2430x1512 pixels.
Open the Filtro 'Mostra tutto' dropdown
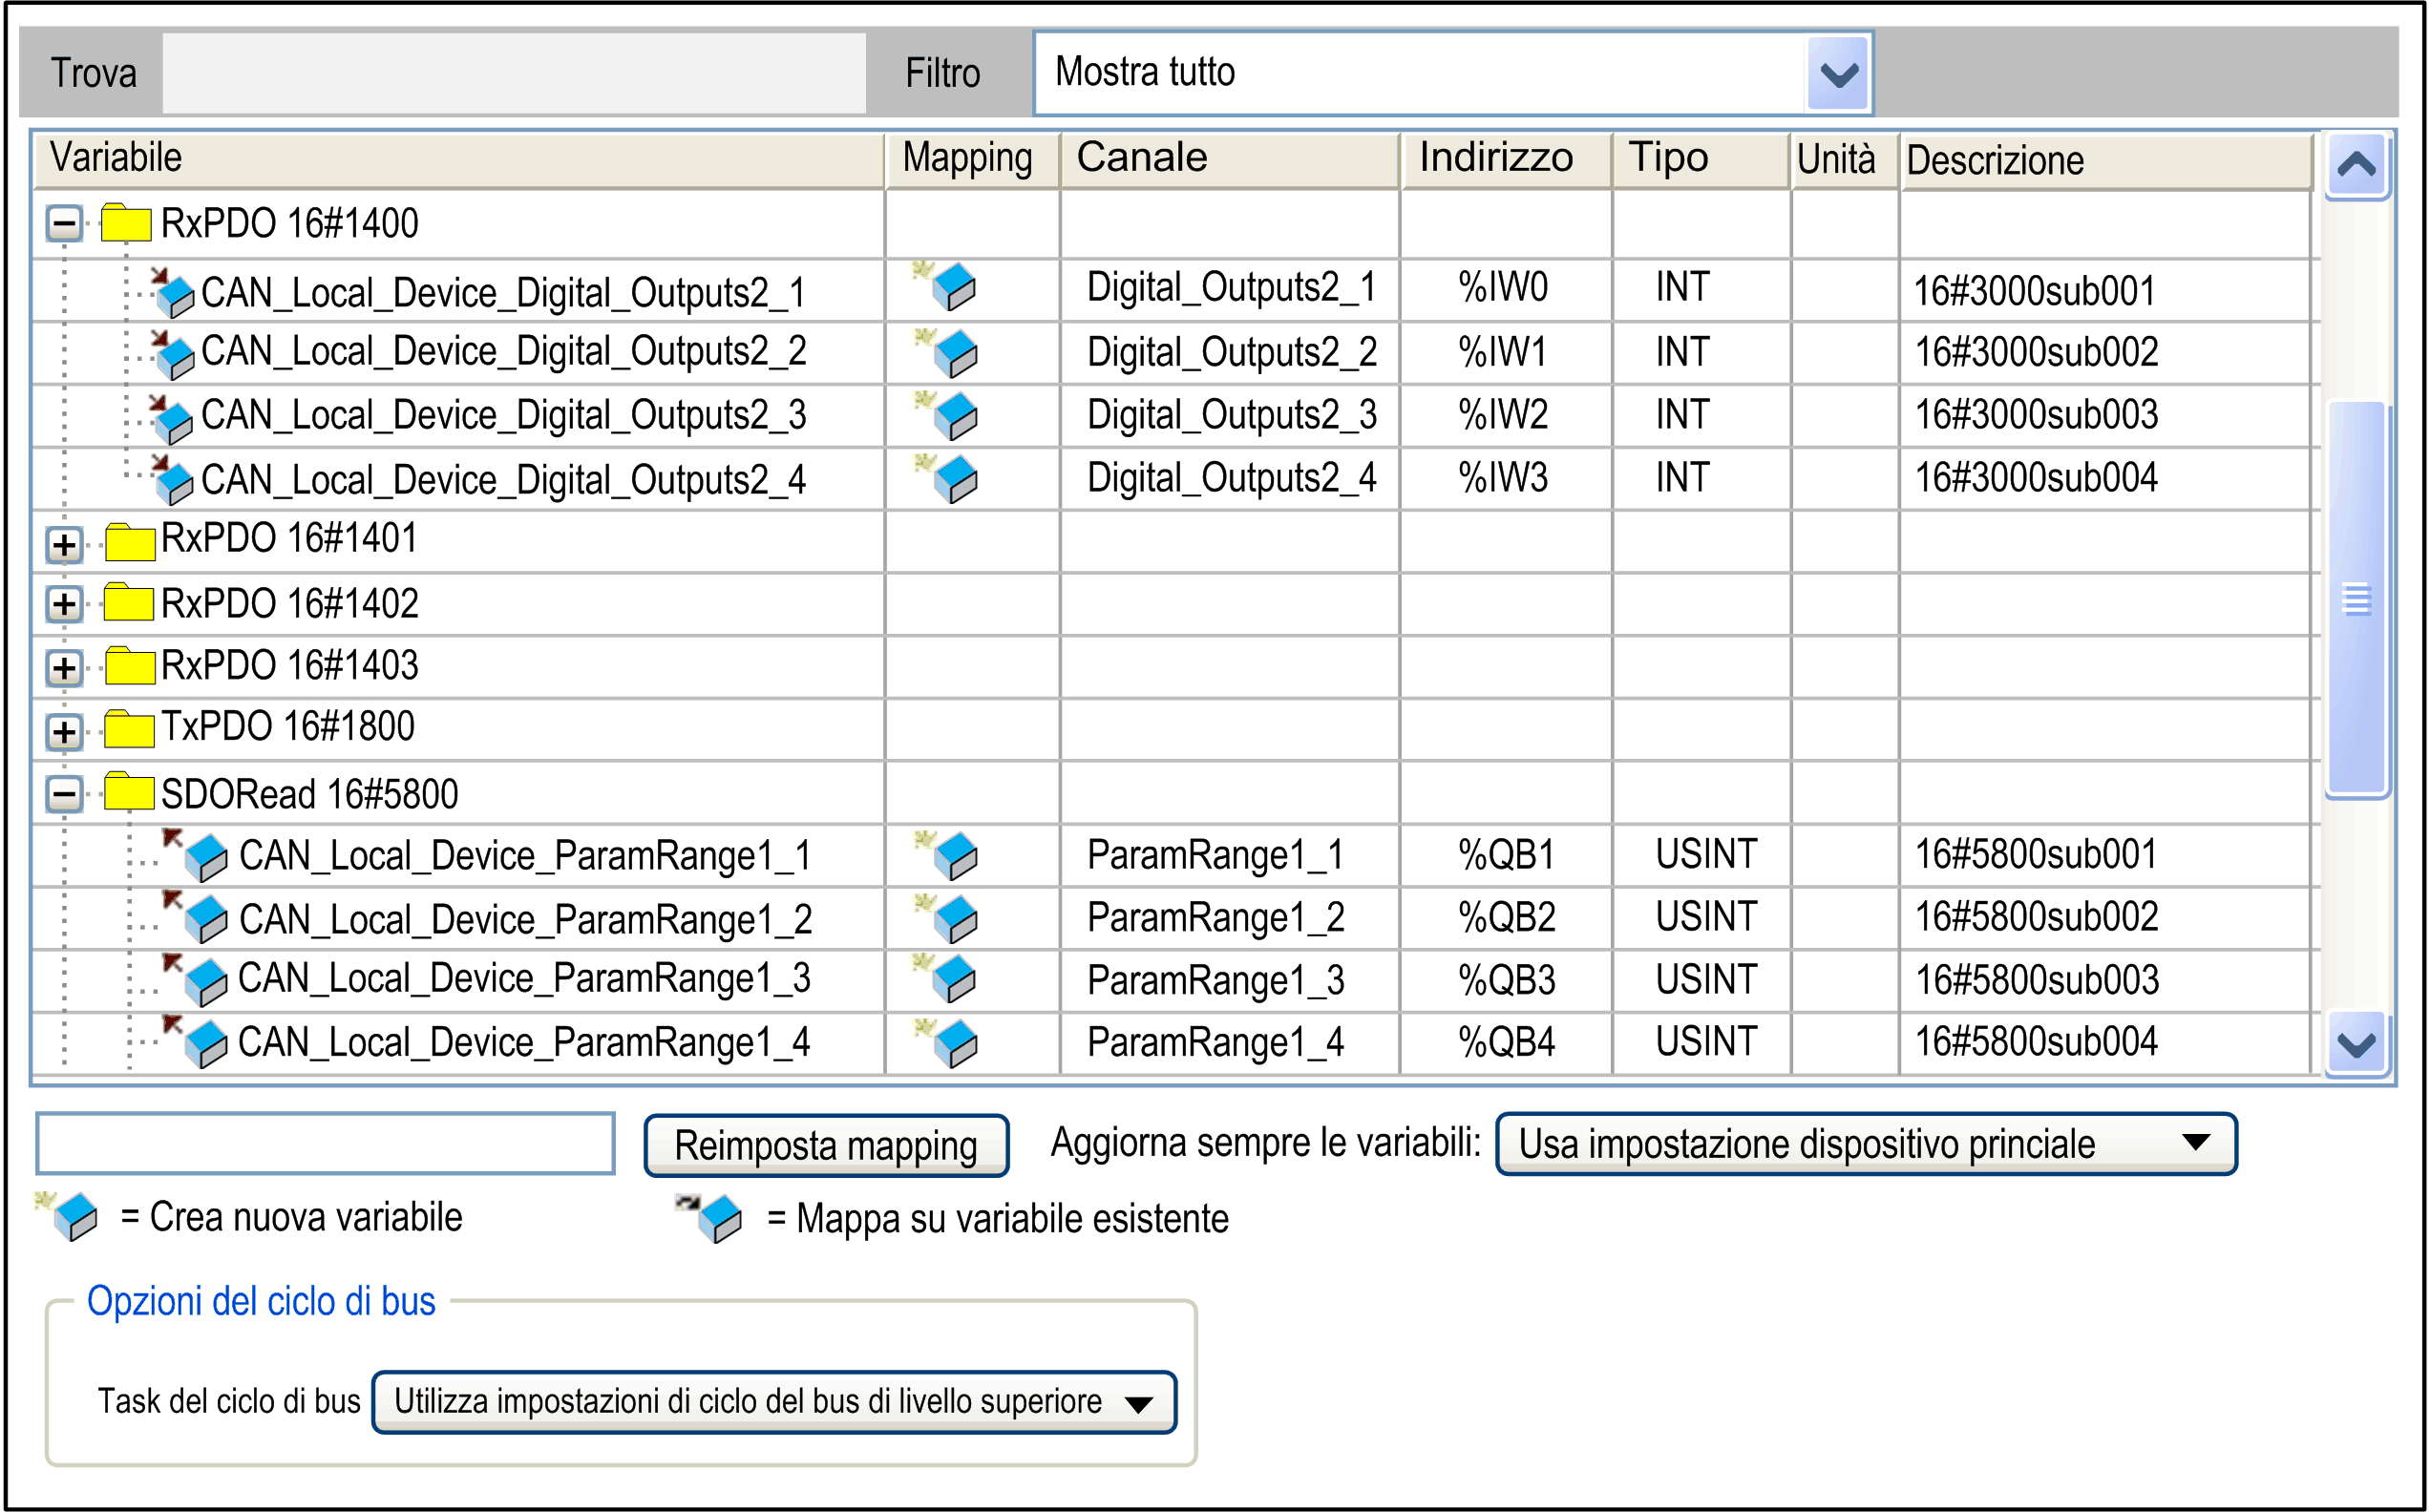click(x=1838, y=73)
